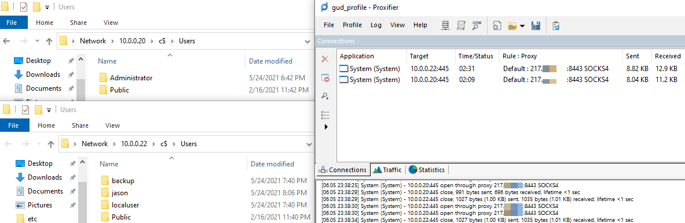The width and height of the screenshot is (685, 223).
Task: Open the Profile menu in Proxifier
Action: pos(352,25)
